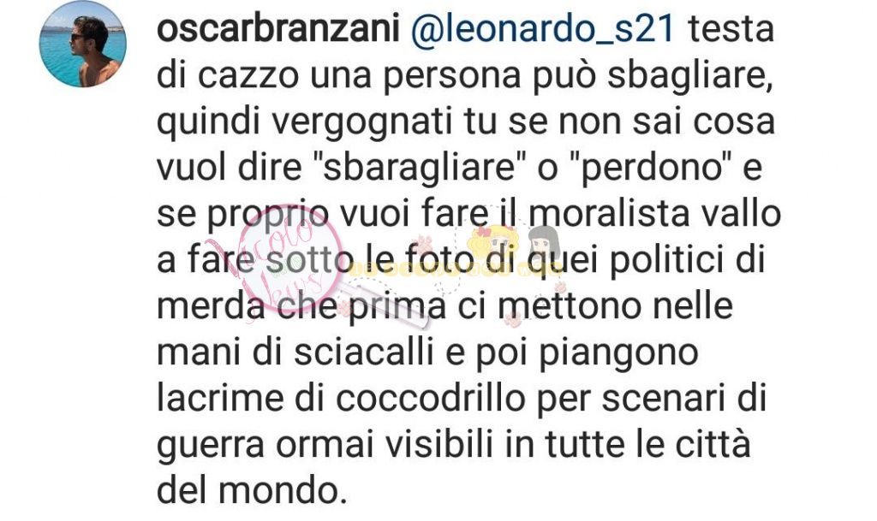
Task: Open oscarbranzani's profile picture
Action: tap(83, 44)
